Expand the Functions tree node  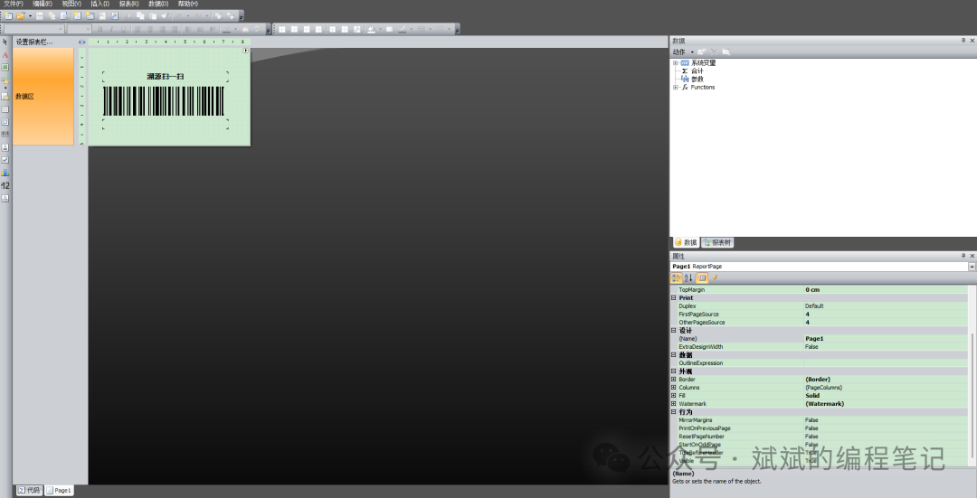click(x=675, y=88)
